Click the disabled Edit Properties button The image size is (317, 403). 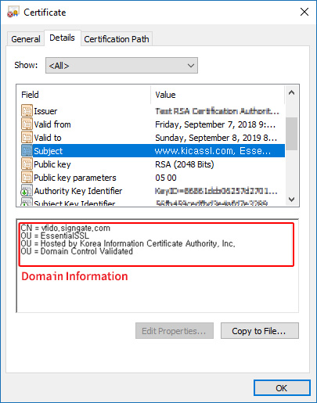pyautogui.click(x=175, y=331)
